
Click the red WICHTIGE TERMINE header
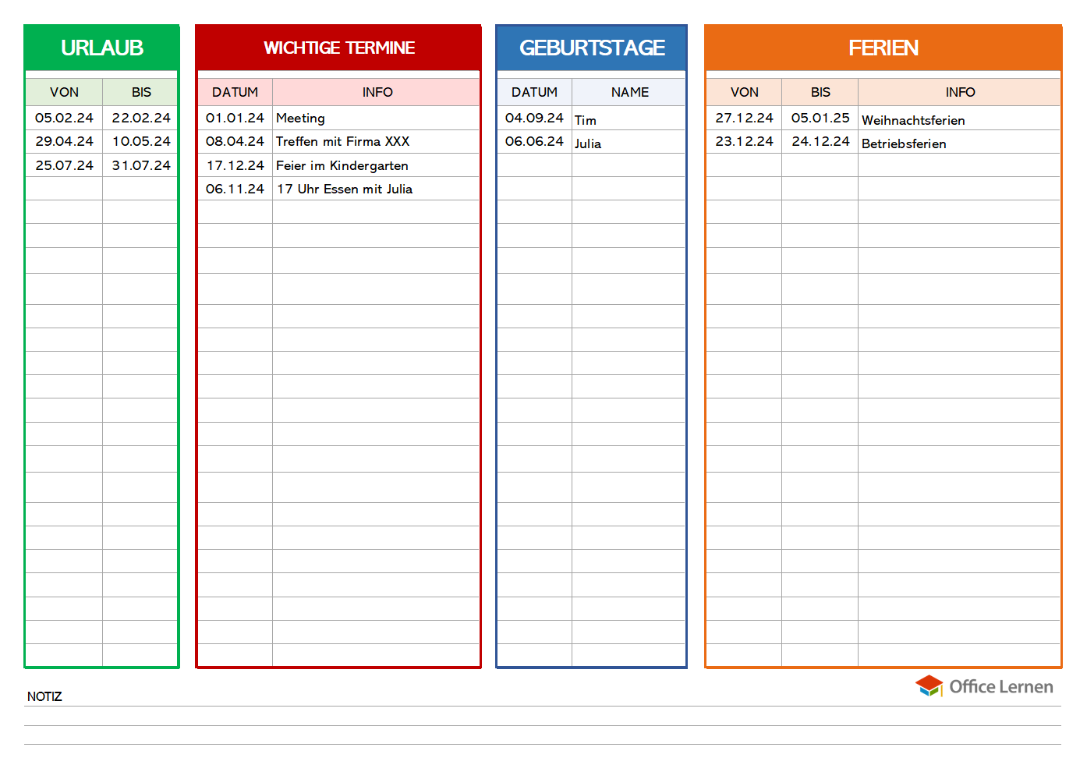[x=338, y=48]
